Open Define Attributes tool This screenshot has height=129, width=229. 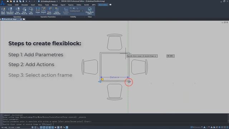pos(57,11)
